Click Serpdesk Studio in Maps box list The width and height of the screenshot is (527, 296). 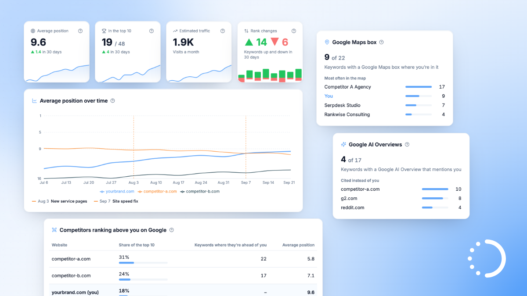(x=343, y=105)
